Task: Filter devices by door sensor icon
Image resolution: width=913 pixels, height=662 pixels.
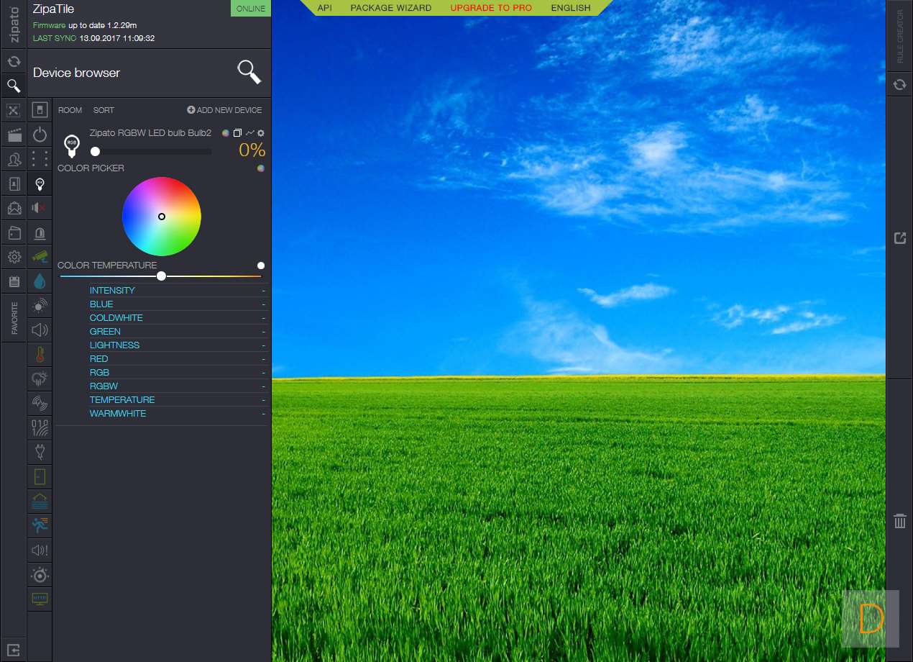Action: [40, 477]
